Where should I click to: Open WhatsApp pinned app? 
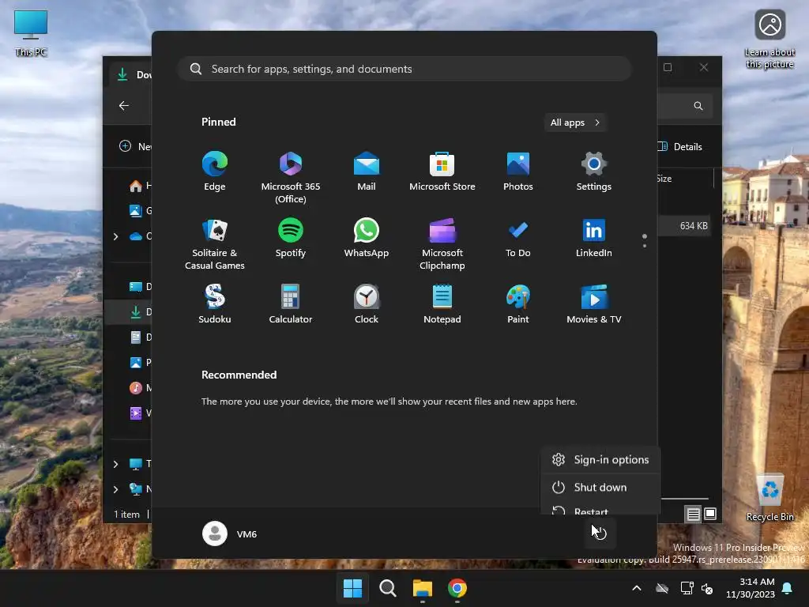[367, 238]
